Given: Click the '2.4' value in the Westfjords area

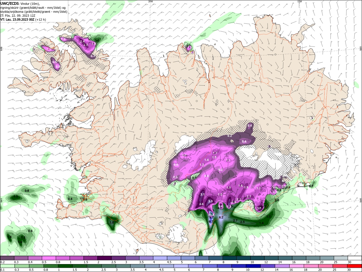Looking at the screenshot, I should (x=82, y=41).
